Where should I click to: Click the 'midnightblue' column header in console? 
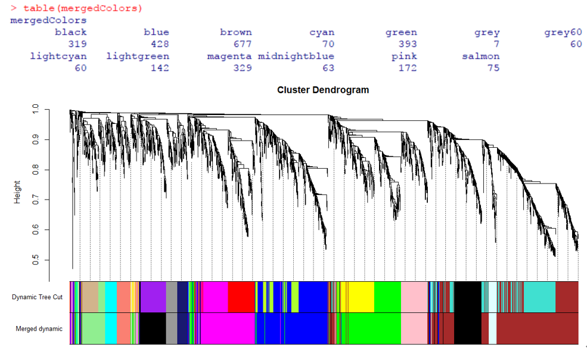pos(296,56)
